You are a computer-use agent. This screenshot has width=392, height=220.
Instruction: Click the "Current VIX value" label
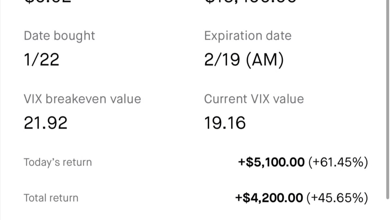tap(254, 99)
